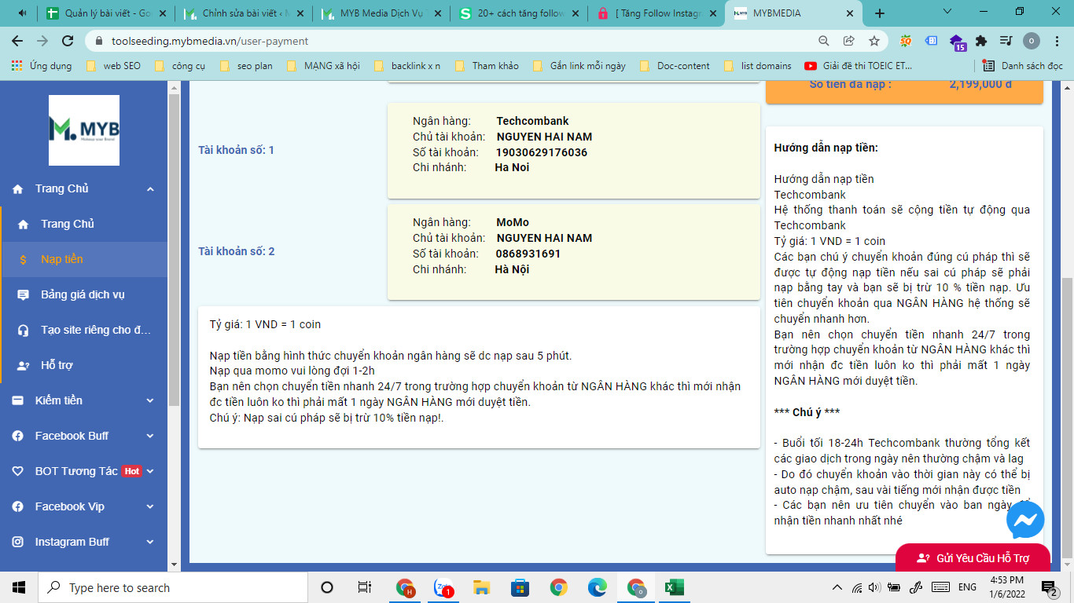Open the công cụ bookmark folder
The image size is (1074, 603).
(x=181, y=66)
